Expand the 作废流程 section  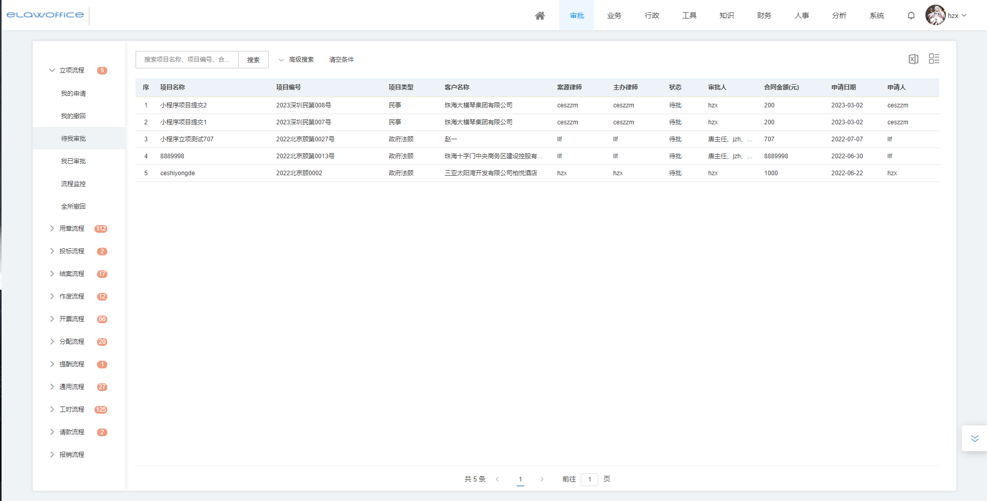[52, 296]
